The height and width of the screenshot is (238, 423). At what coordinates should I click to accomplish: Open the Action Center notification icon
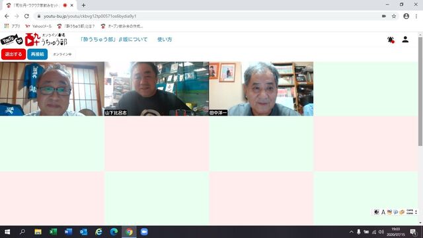click(413, 232)
